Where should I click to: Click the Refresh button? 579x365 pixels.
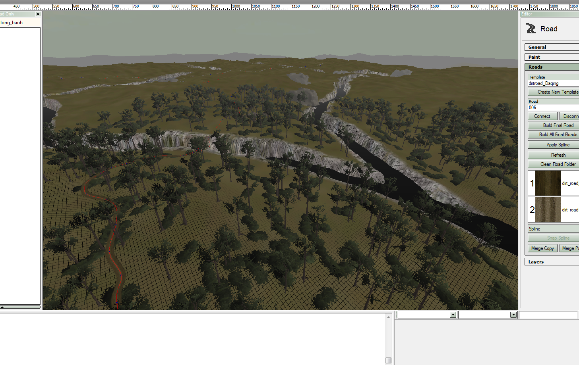tap(554, 155)
